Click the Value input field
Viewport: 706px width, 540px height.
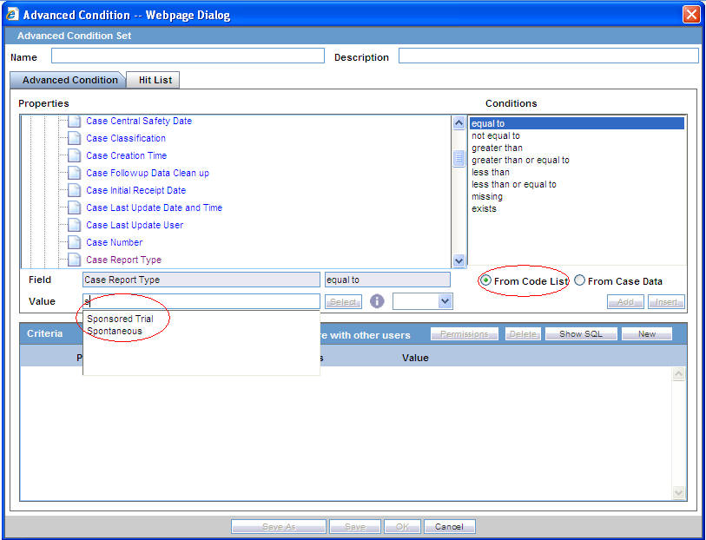(x=201, y=301)
